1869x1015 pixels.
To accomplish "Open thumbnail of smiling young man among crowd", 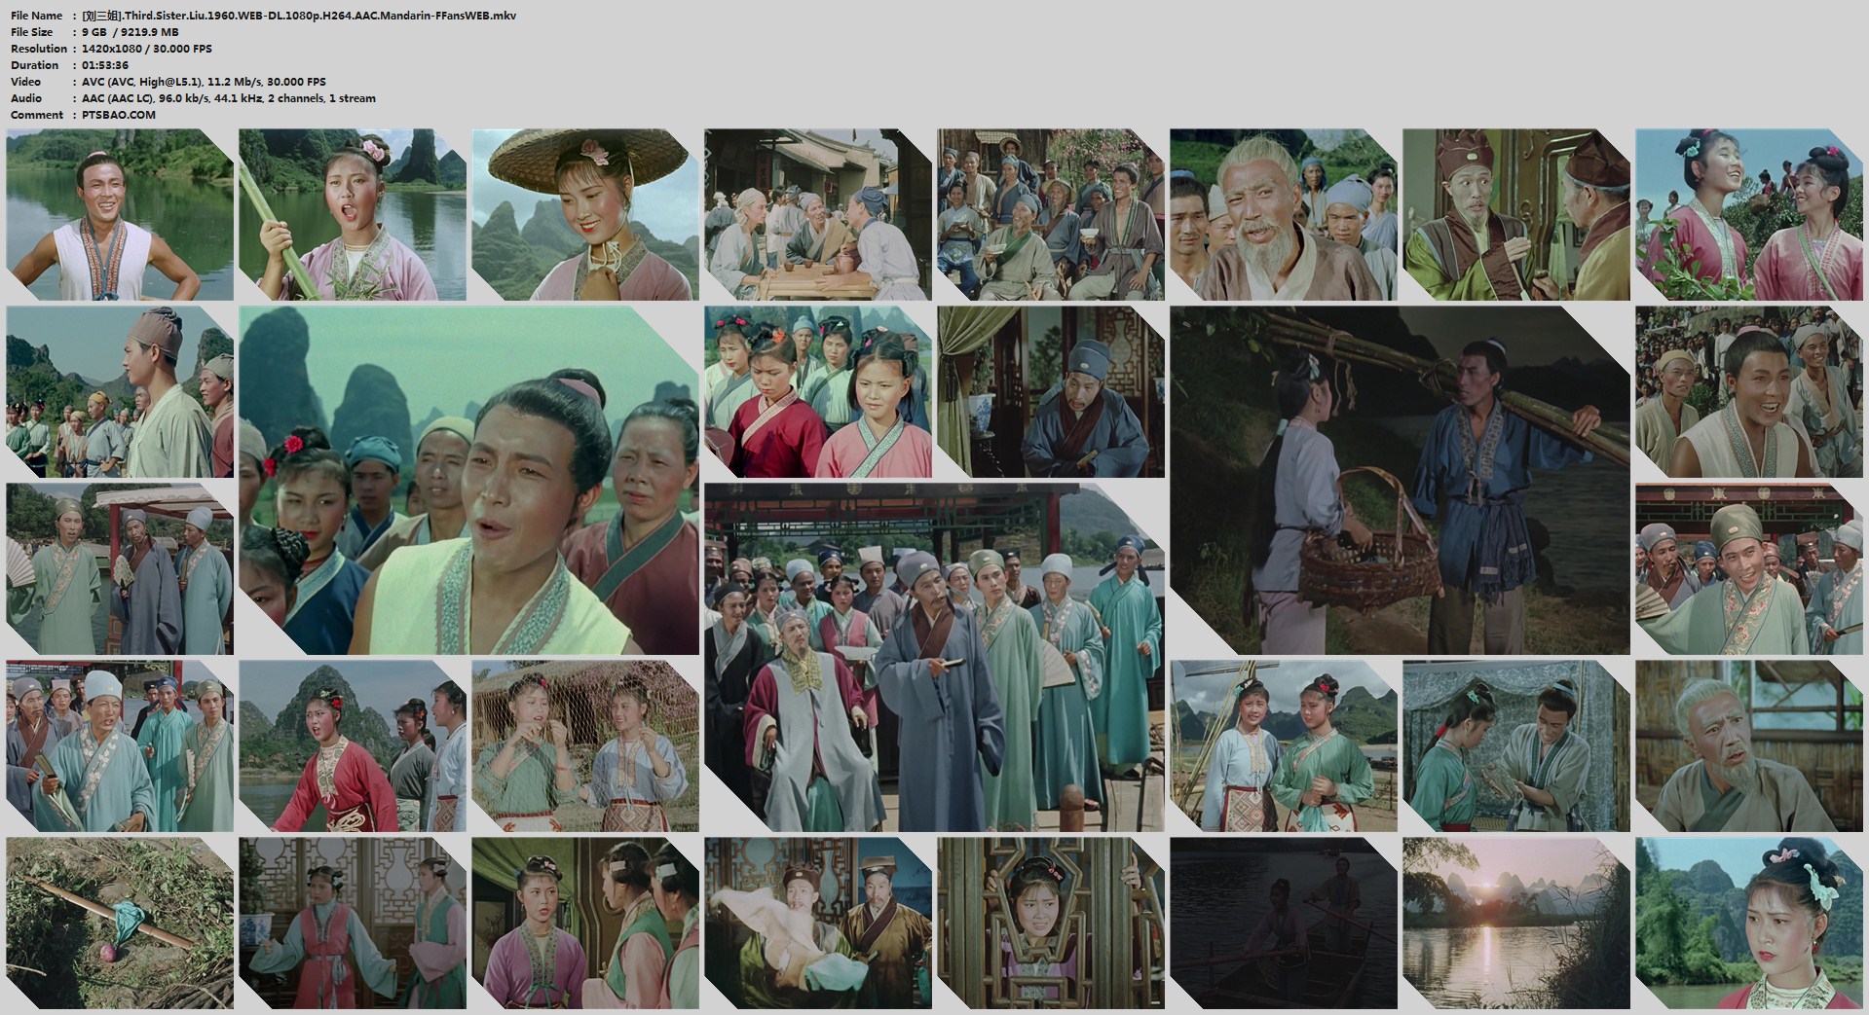I will 1749,392.
